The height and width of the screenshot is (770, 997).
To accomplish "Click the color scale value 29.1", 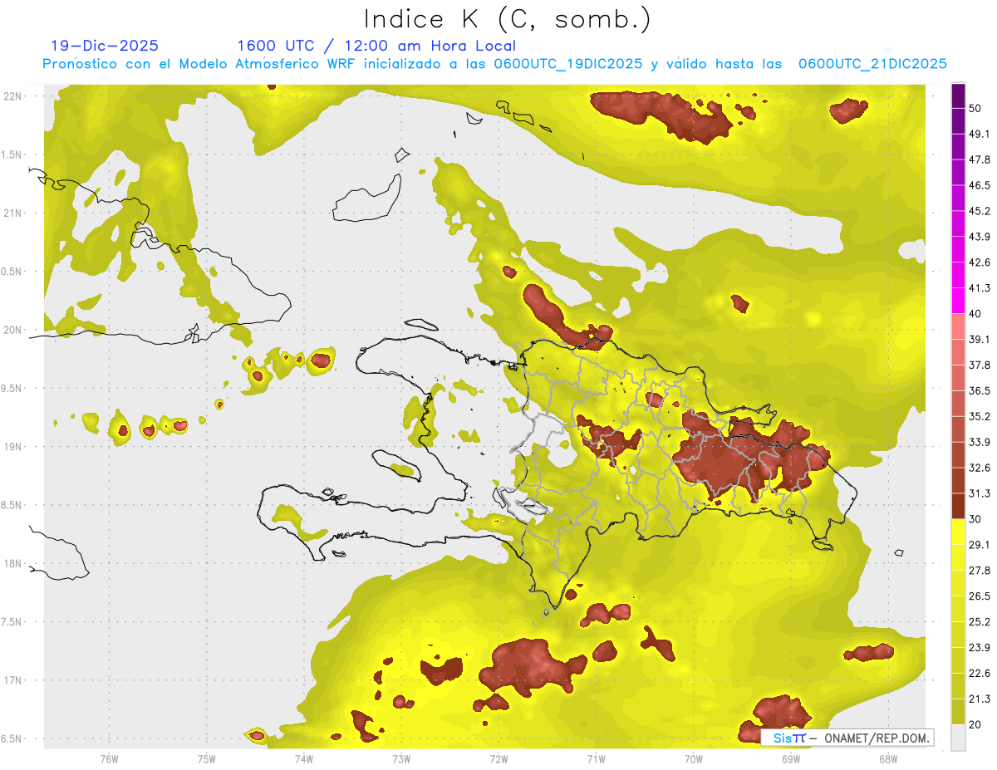I will tap(980, 545).
